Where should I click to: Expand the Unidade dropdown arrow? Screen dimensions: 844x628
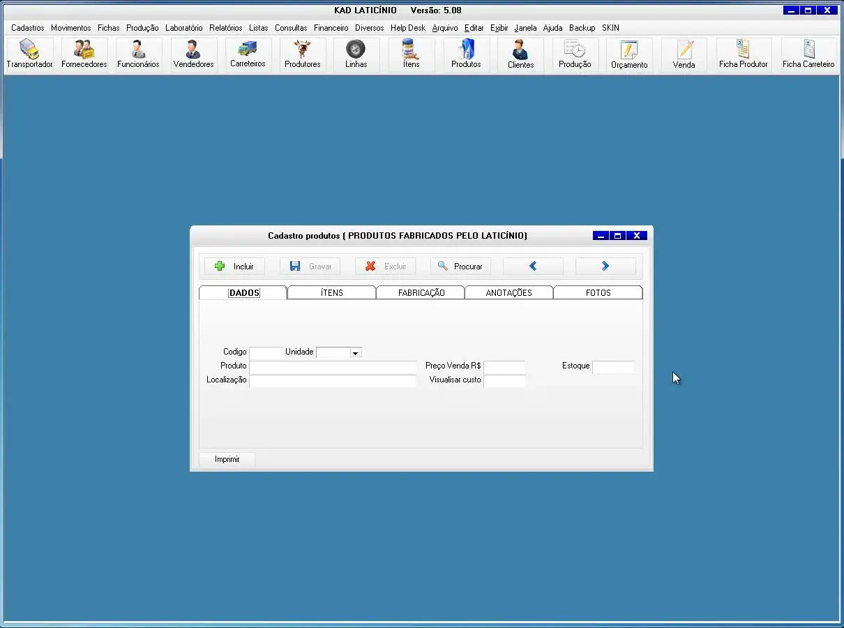click(355, 353)
